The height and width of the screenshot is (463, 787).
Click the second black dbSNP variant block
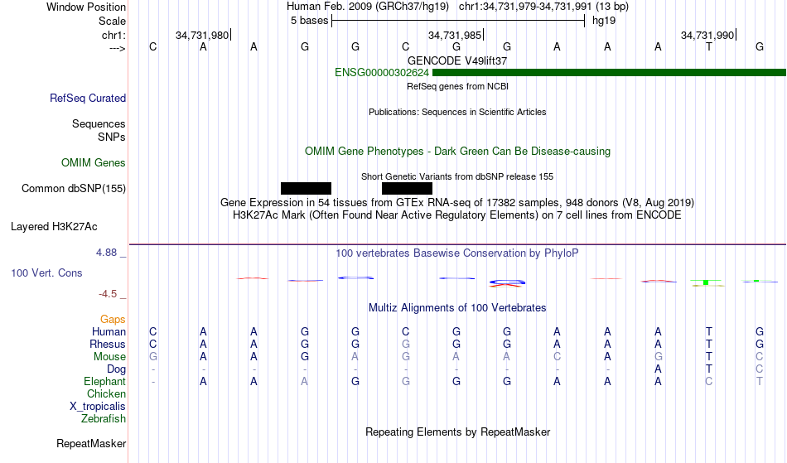click(407, 189)
